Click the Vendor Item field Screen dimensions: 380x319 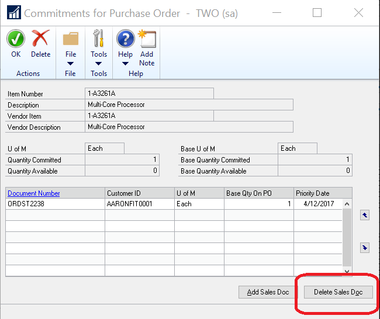[149, 116]
